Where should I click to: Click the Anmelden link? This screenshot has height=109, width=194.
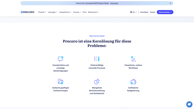(144, 12)
